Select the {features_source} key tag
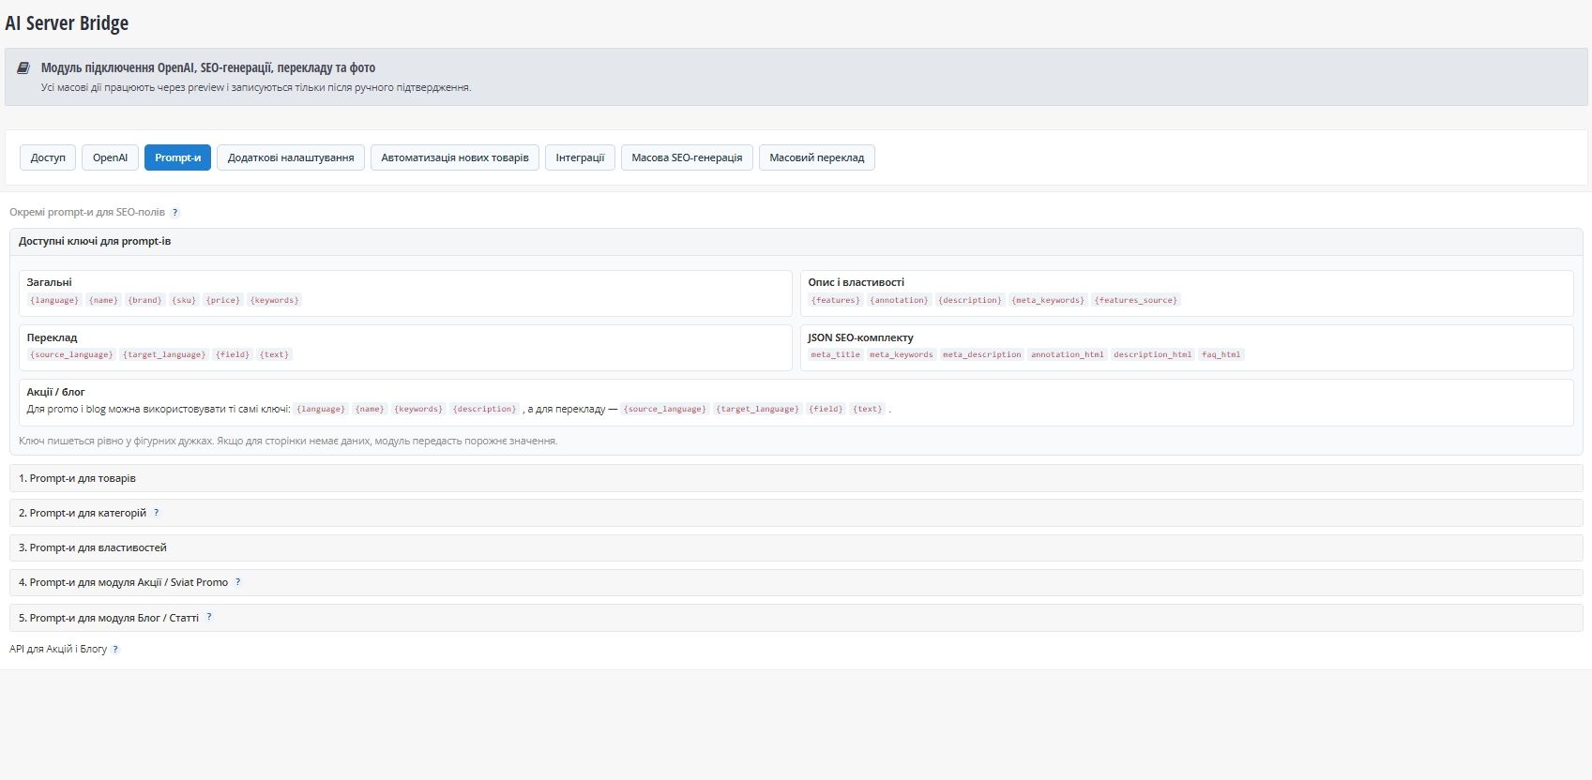The width and height of the screenshot is (1592, 780). (1136, 300)
